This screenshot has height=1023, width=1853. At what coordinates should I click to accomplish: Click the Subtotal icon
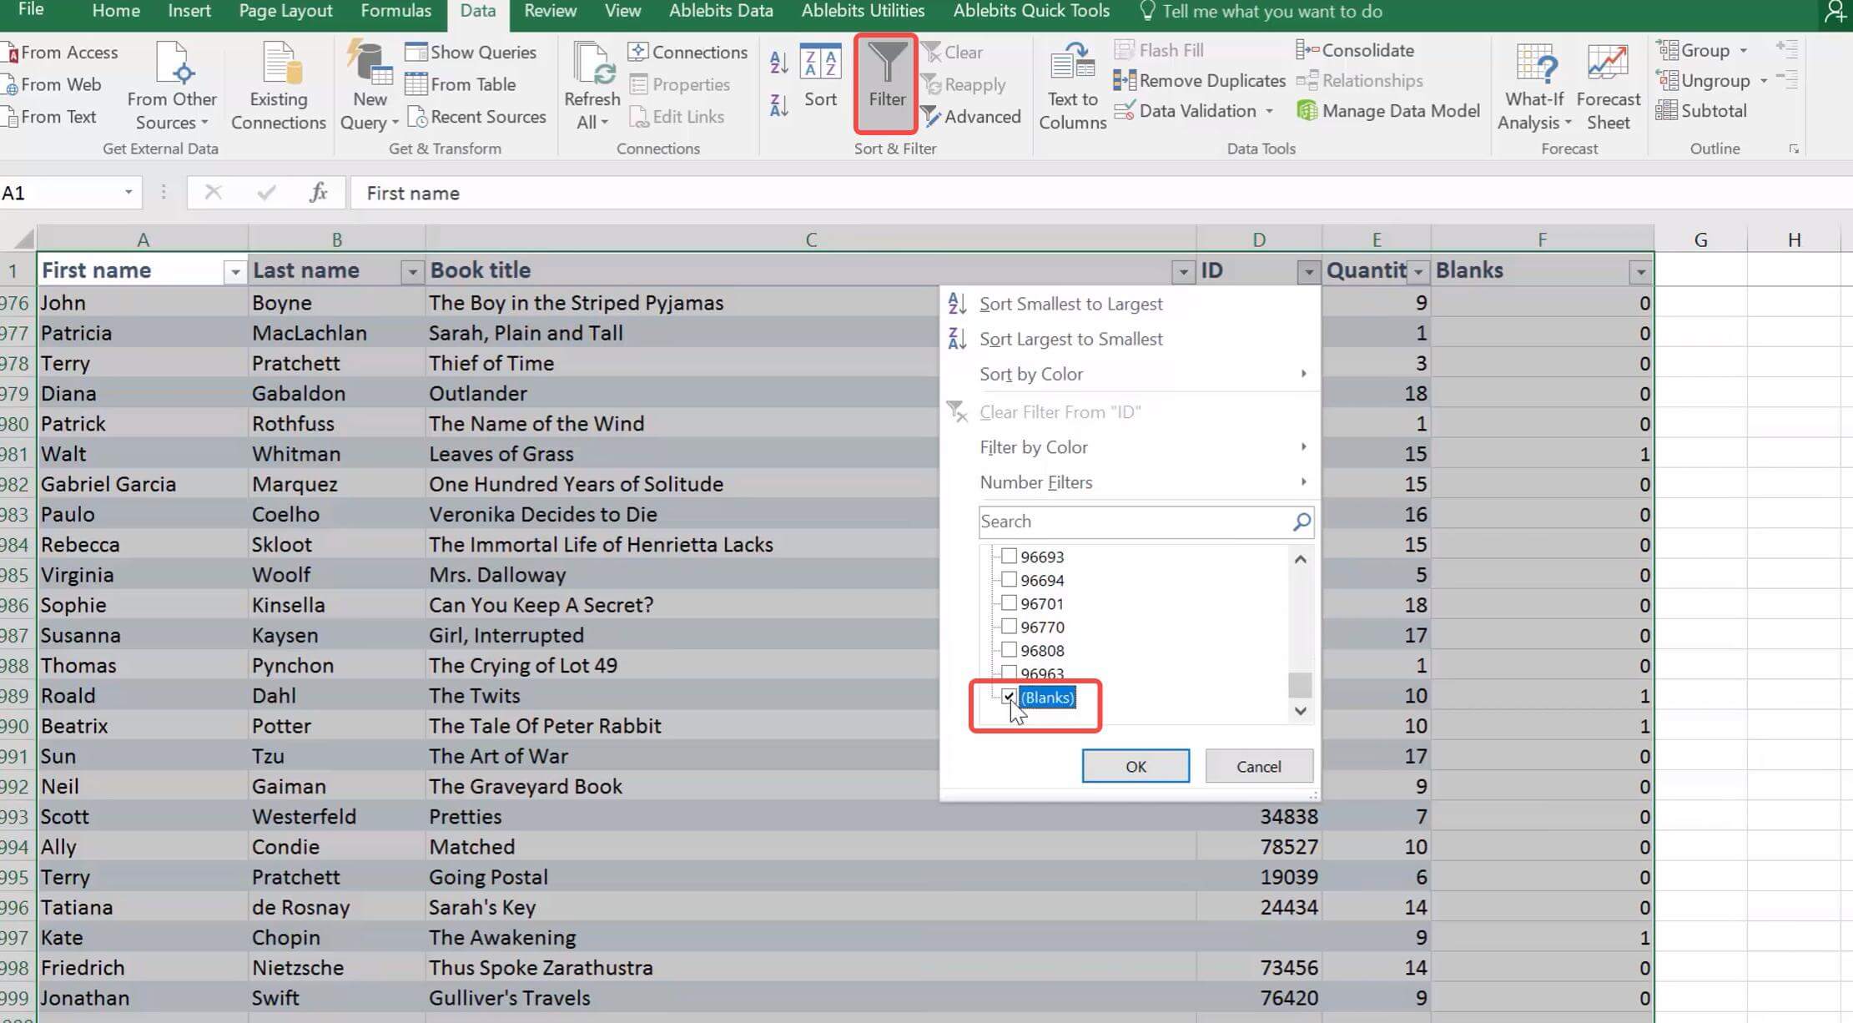[x=1667, y=111]
